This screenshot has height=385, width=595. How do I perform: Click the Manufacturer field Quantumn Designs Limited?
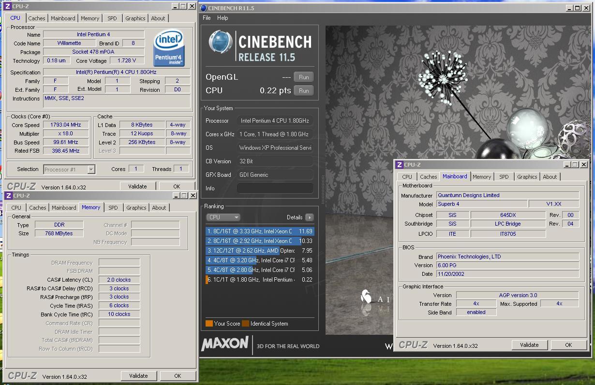click(507, 196)
